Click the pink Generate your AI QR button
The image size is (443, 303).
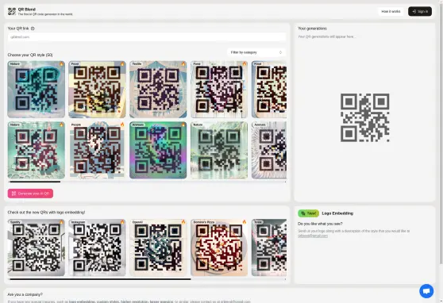click(x=30, y=194)
